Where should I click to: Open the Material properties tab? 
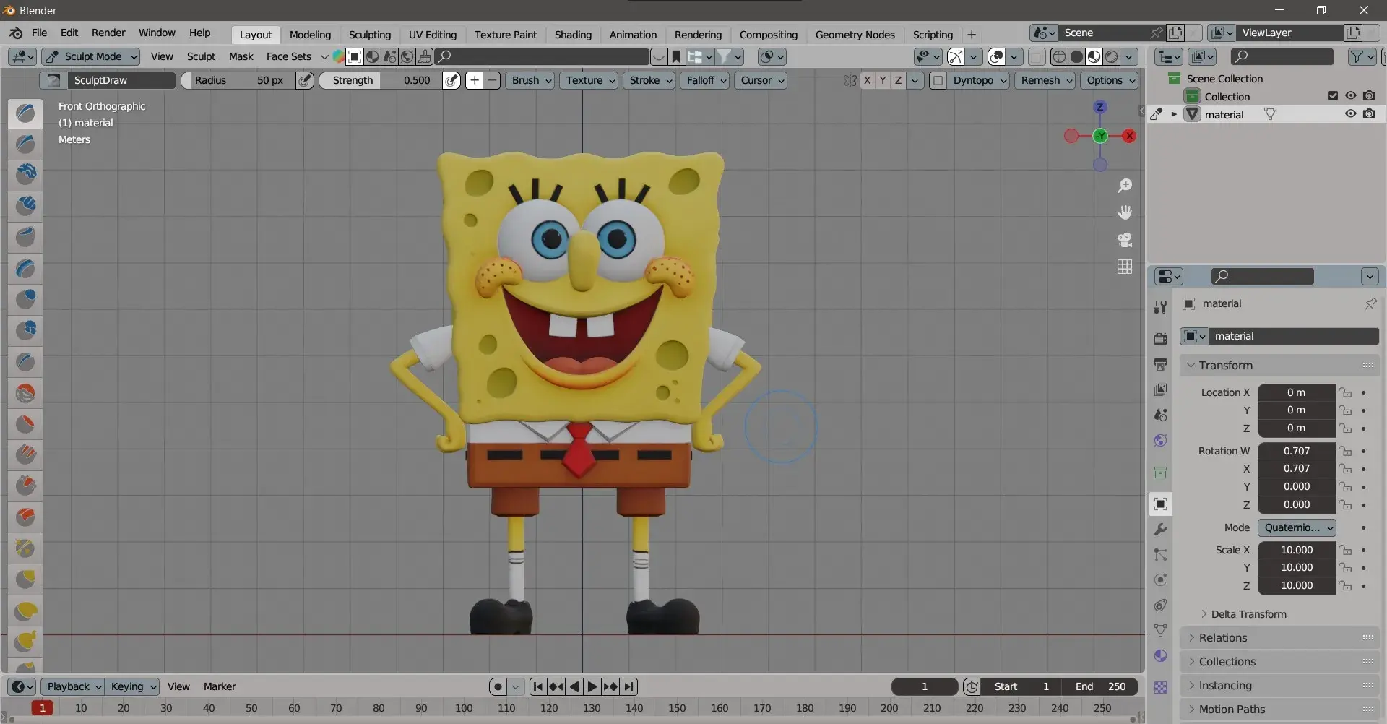point(1160,655)
